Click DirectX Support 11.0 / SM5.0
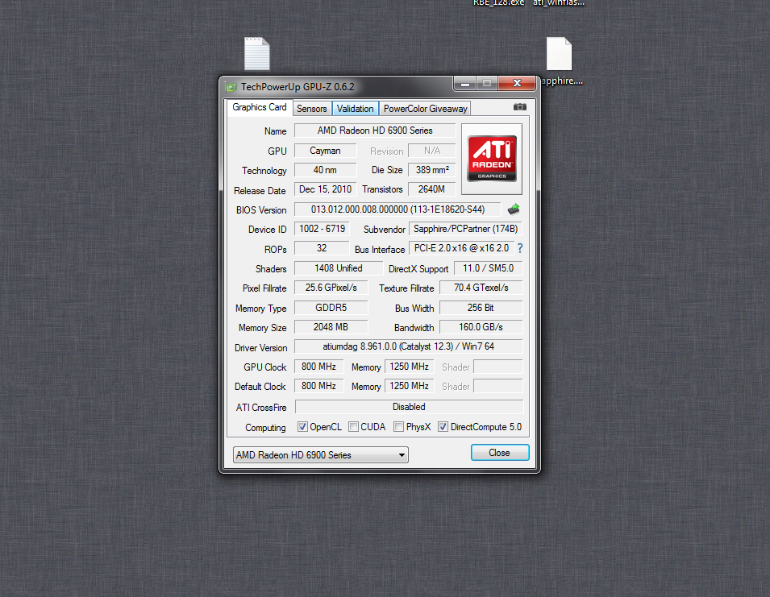This screenshot has width=770, height=597. 488,268
